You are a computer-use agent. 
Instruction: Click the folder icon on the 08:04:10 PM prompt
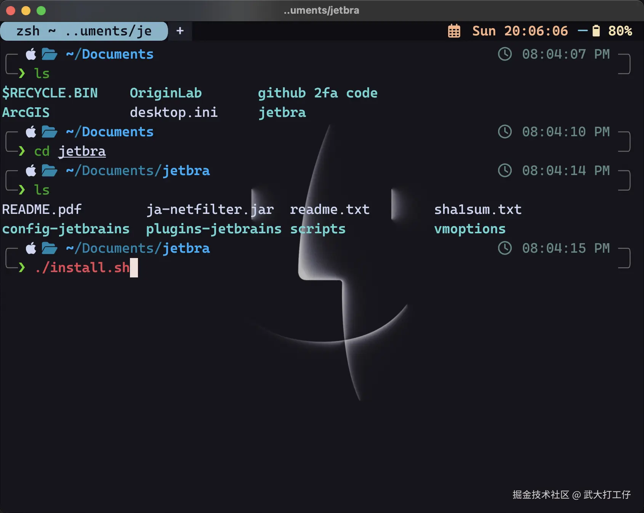pos(50,132)
